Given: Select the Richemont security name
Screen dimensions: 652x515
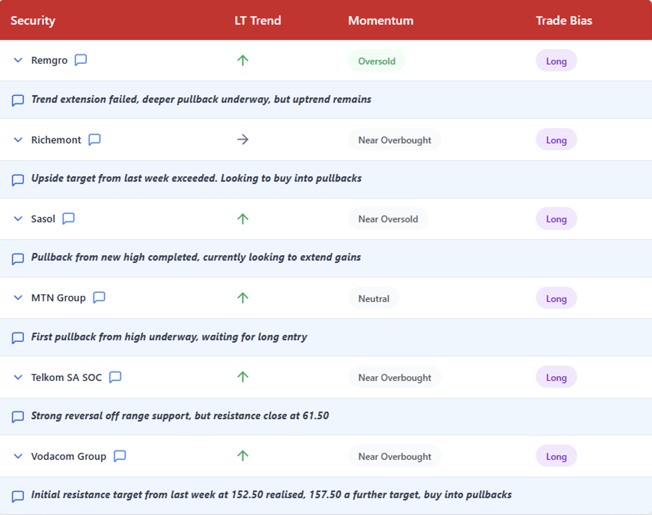Looking at the screenshot, I should [x=56, y=140].
